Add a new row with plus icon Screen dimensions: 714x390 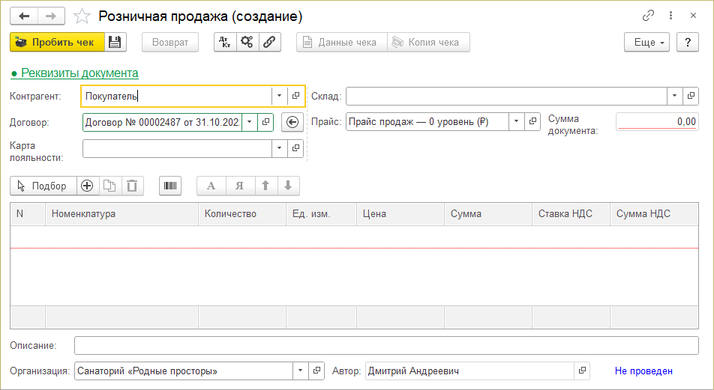[87, 186]
